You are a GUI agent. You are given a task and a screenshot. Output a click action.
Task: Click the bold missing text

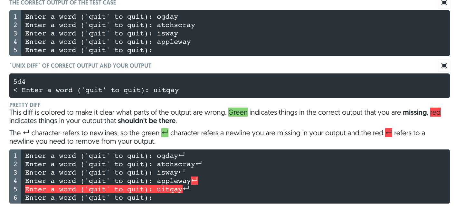pos(415,112)
